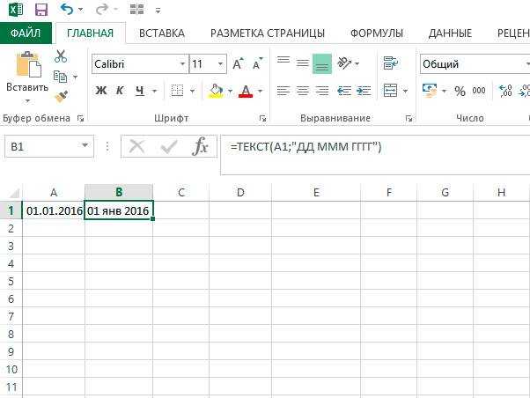
Task: Open the Выравнивание dialog launcher
Action: pyautogui.click(x=409, y=118)
